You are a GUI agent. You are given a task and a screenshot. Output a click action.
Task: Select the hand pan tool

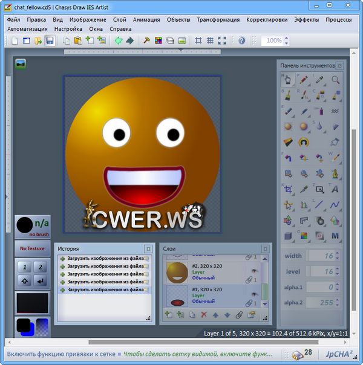[x=288, y=79]
